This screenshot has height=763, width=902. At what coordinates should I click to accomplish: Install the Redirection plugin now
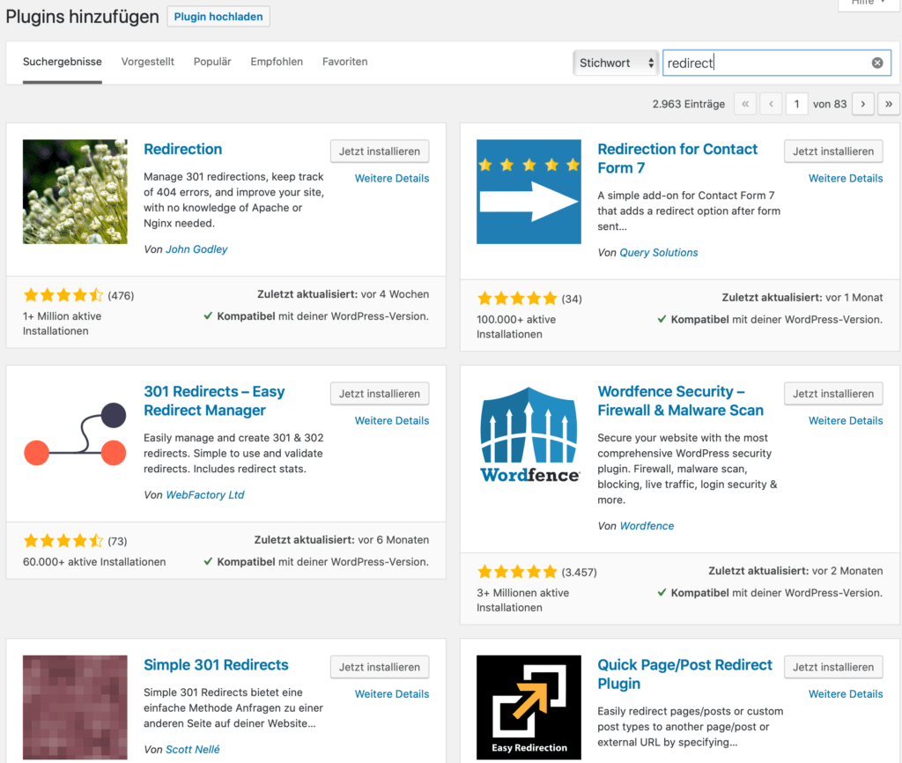pyautogui.click(x=380, y=152)
